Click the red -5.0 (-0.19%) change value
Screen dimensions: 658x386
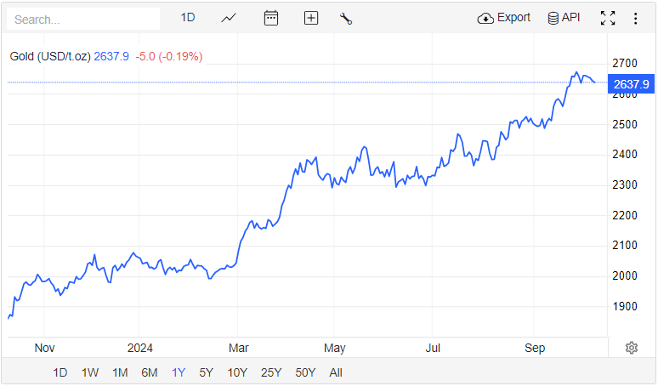tap(168, 56)
